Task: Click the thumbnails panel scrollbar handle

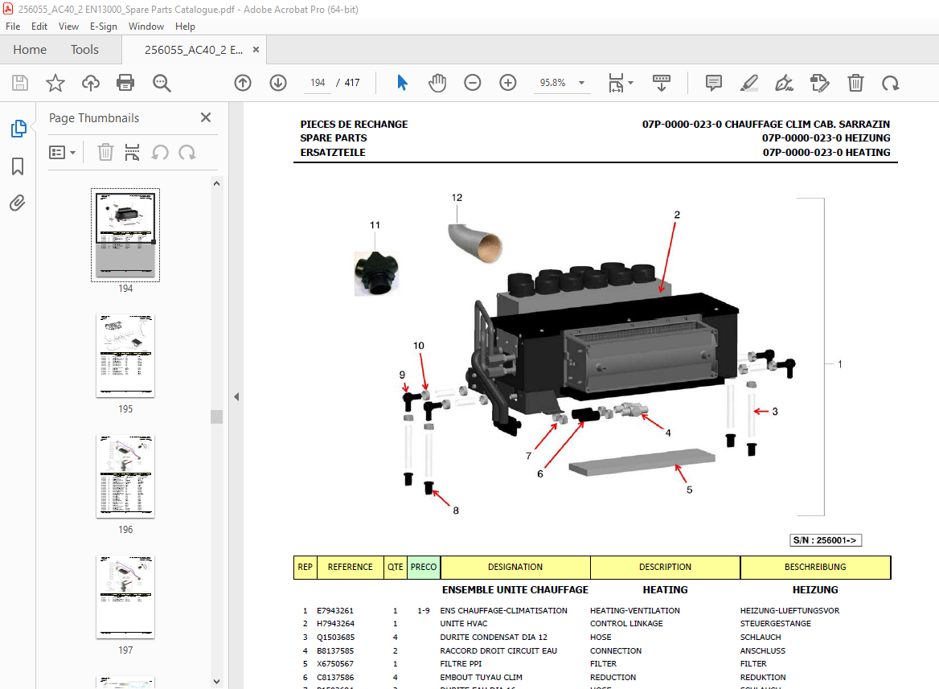Action: tap(217, 416)
